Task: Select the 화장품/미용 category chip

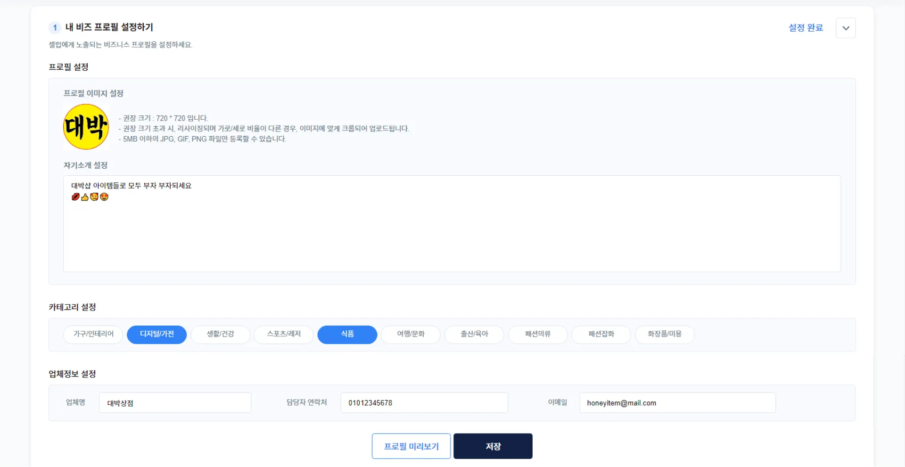Action: click(x=665, y=335)
